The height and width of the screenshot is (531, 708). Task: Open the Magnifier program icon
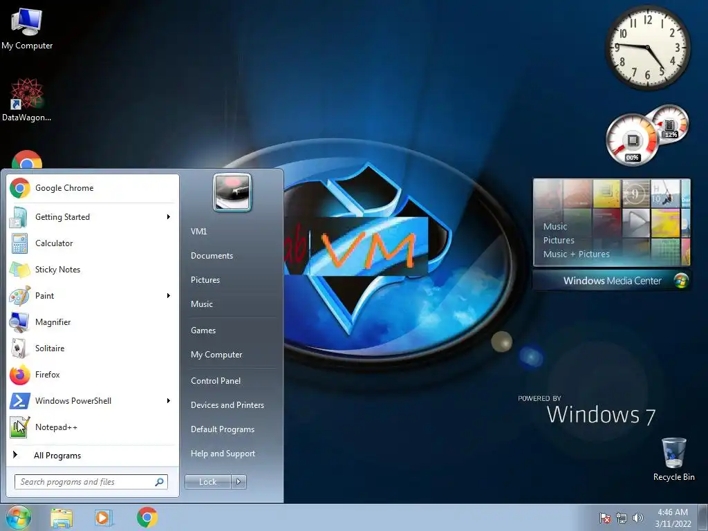click(x=19, y=322)
